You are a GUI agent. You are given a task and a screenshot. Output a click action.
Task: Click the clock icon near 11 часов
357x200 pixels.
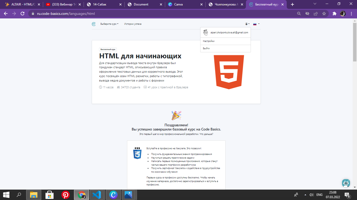101,87
